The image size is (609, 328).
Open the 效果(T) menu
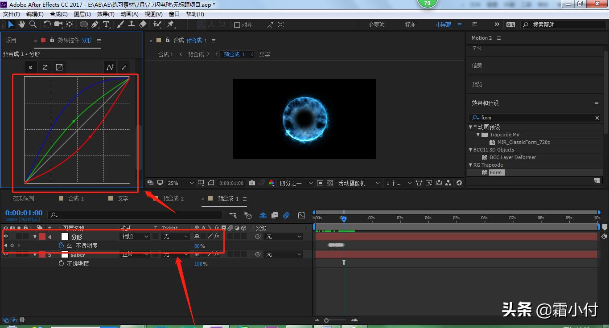pyautogui.click(x=106, y=14)
